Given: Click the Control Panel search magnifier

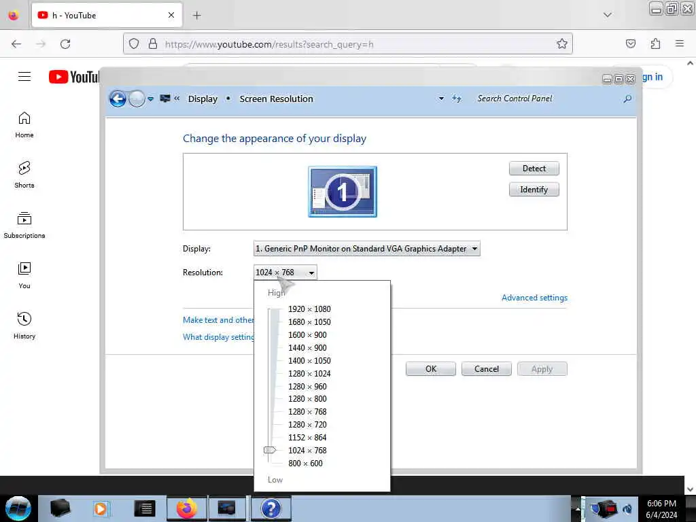Looking at the screenshot, I should 627,99.
